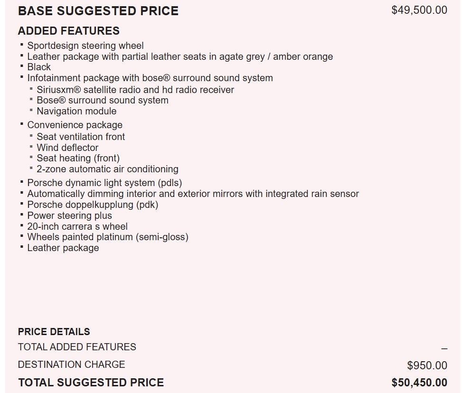Click Siriusxm satellite radio sub-item
The width and height of the screenshot is (462, 393).
(x=135, y=90)
